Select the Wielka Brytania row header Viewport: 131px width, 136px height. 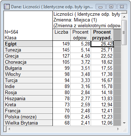pyautogui.click(x=28, y=123)
